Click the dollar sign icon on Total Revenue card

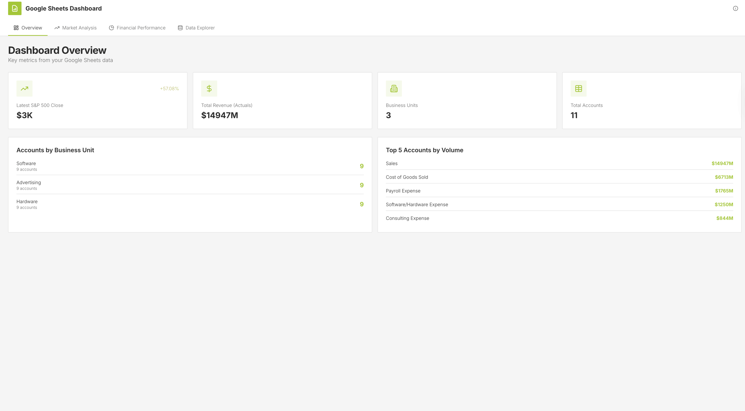(209, 89)
